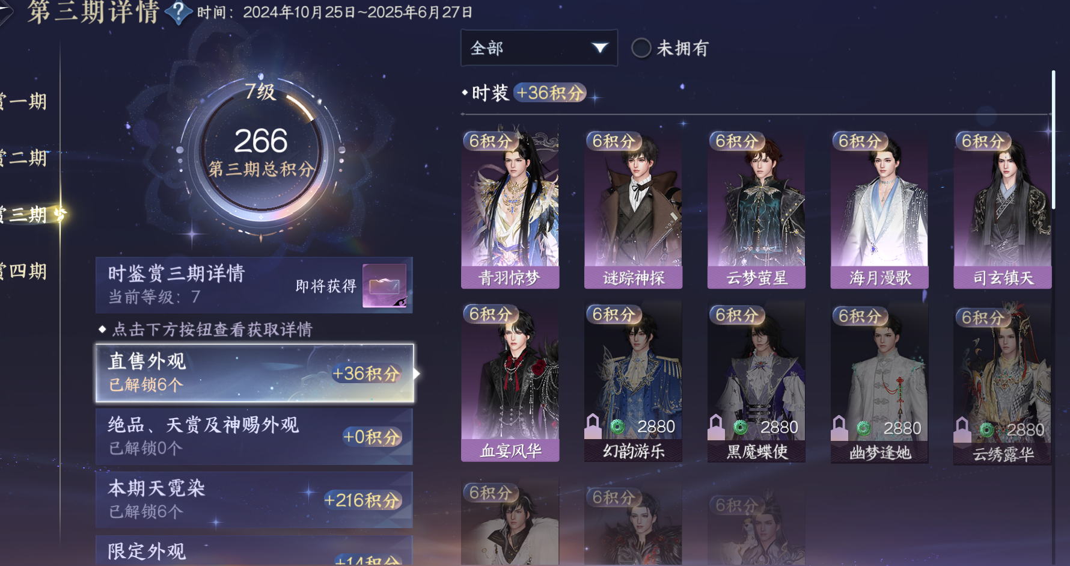This screenshot has width=1070, height=566.
Task: Select the 血宴风华 outfit thumbnail
Action: coord(510,383)
